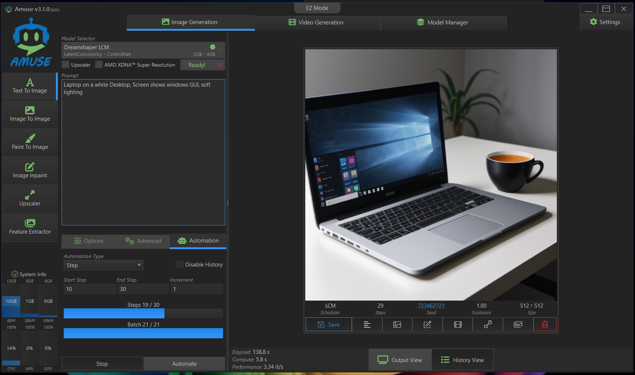Open the Advanced options tab
Image resolution: width=635 pixels, height=375 pixels.
coord(143,241)
